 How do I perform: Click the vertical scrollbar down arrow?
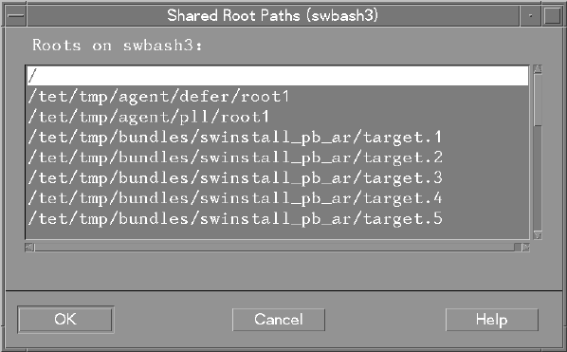click(538, 235)
